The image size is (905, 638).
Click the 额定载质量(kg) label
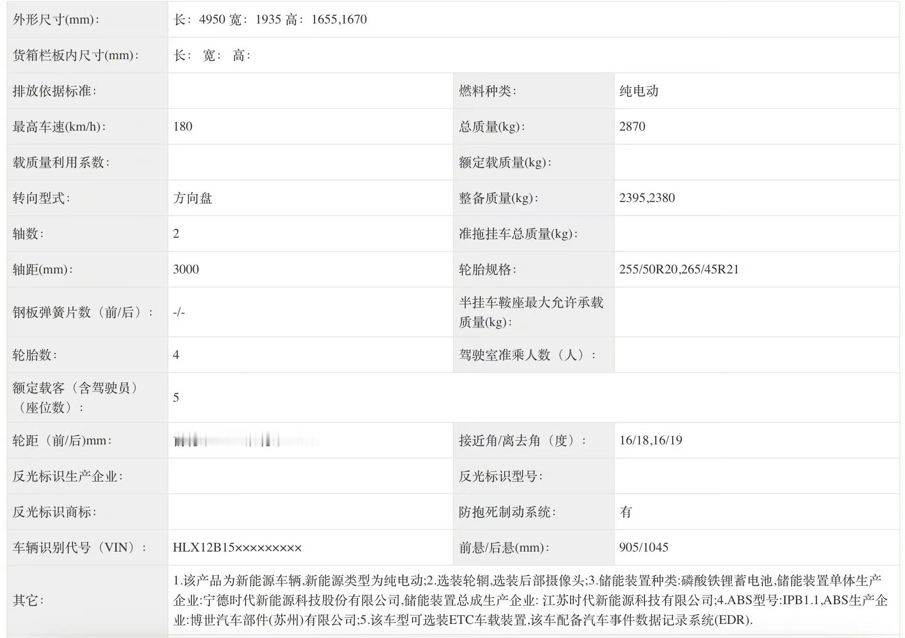(505, 163)
